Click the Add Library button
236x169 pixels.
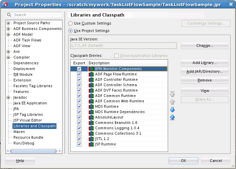click(204, 63)
